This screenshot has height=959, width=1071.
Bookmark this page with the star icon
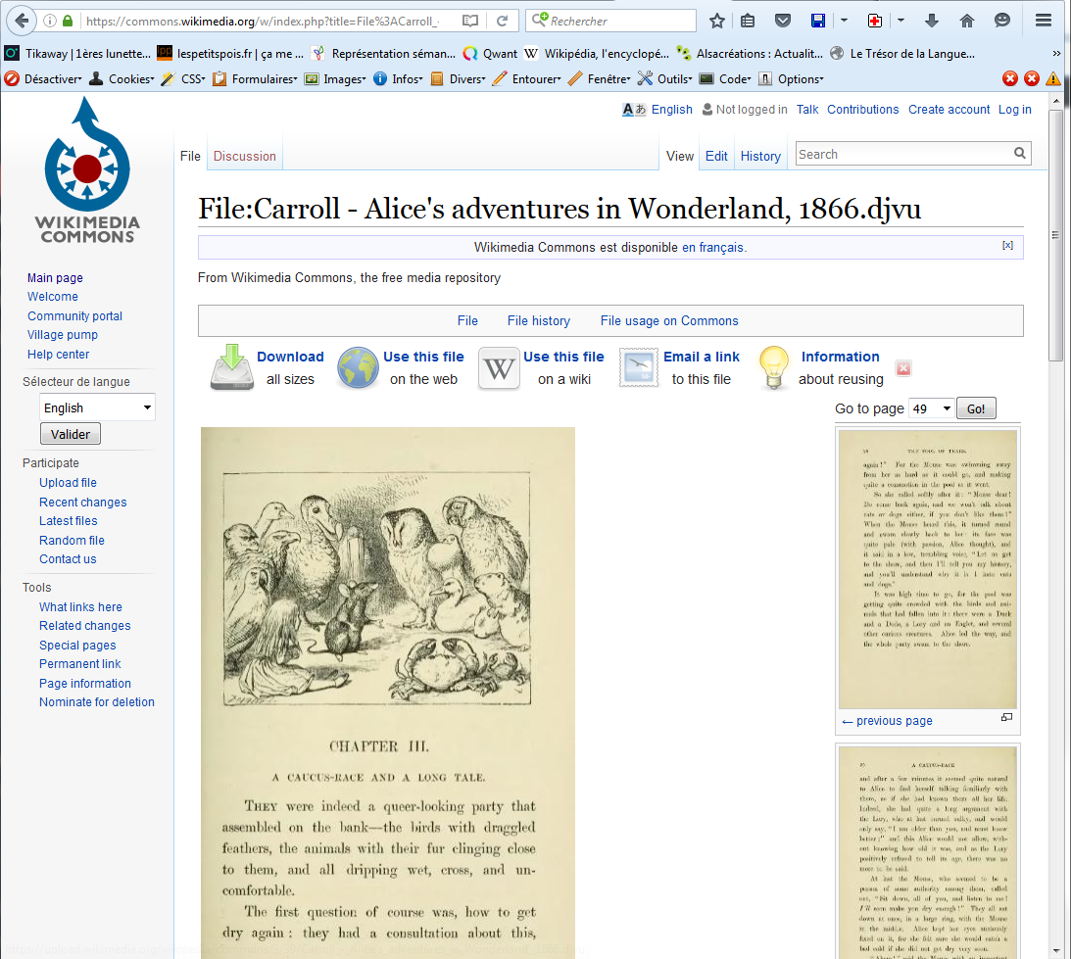pyautogui.click(x=717, y=21)
